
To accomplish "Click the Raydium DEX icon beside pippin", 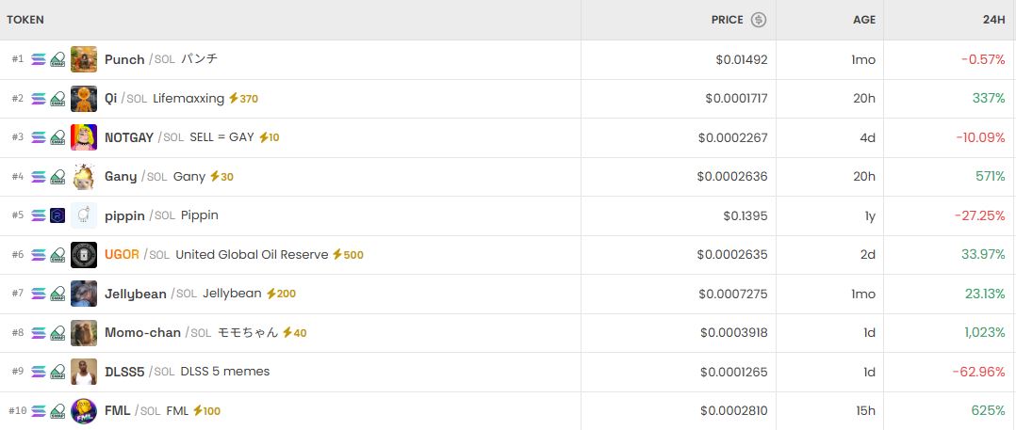I will 57,215.
